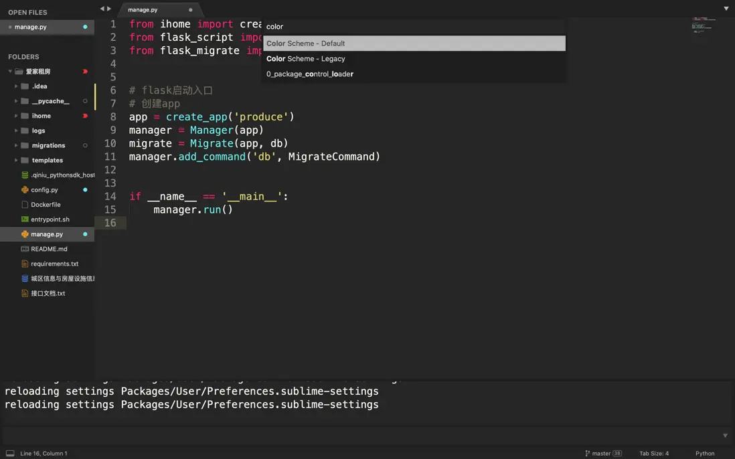
Task: Open the tab list dropdown arrow
Action: coord(726,9)
